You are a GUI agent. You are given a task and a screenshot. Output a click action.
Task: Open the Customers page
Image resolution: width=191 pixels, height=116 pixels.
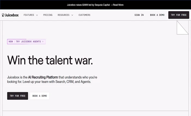(x=84, y=15)
